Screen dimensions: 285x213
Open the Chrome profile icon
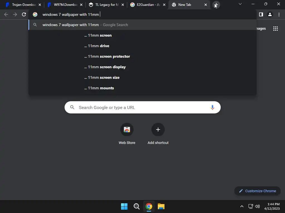[270, 14]
